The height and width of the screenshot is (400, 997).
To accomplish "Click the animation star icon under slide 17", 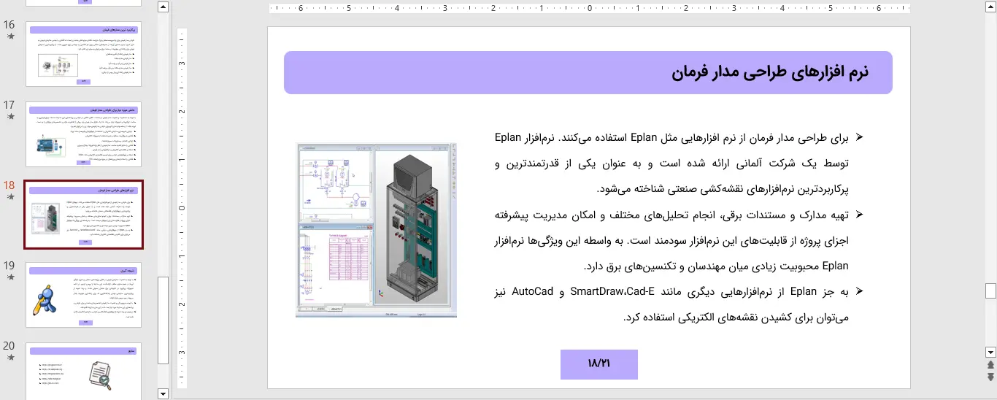I will 10,117.
